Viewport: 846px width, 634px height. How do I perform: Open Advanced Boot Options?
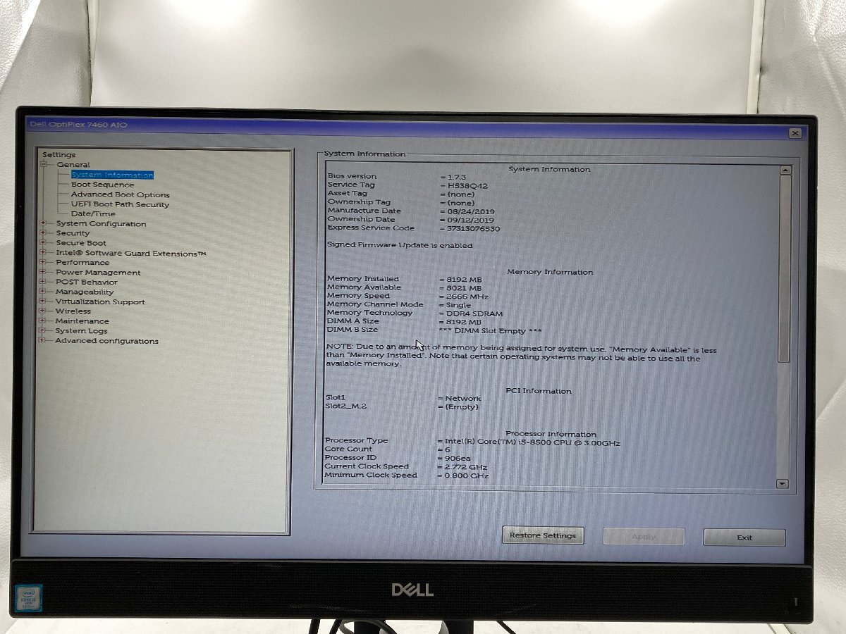(x=120, y=194)
